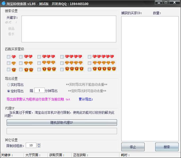Start search with 搜索 button
Image resolution: width=181 pixels, height=158 pixels.
pos(167,147)
